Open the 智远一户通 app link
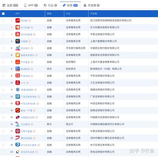This screenshot has height=157, width=158. 26,111
